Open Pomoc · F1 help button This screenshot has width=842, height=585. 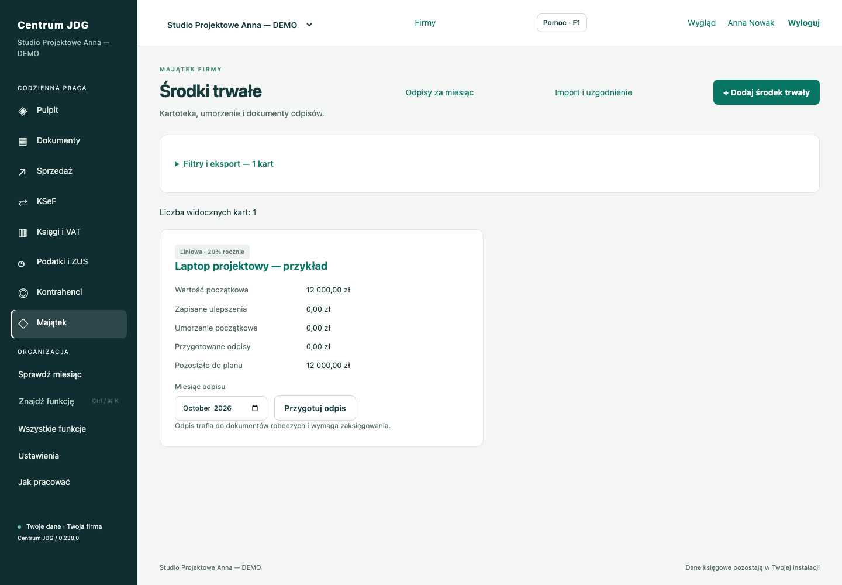562,23
